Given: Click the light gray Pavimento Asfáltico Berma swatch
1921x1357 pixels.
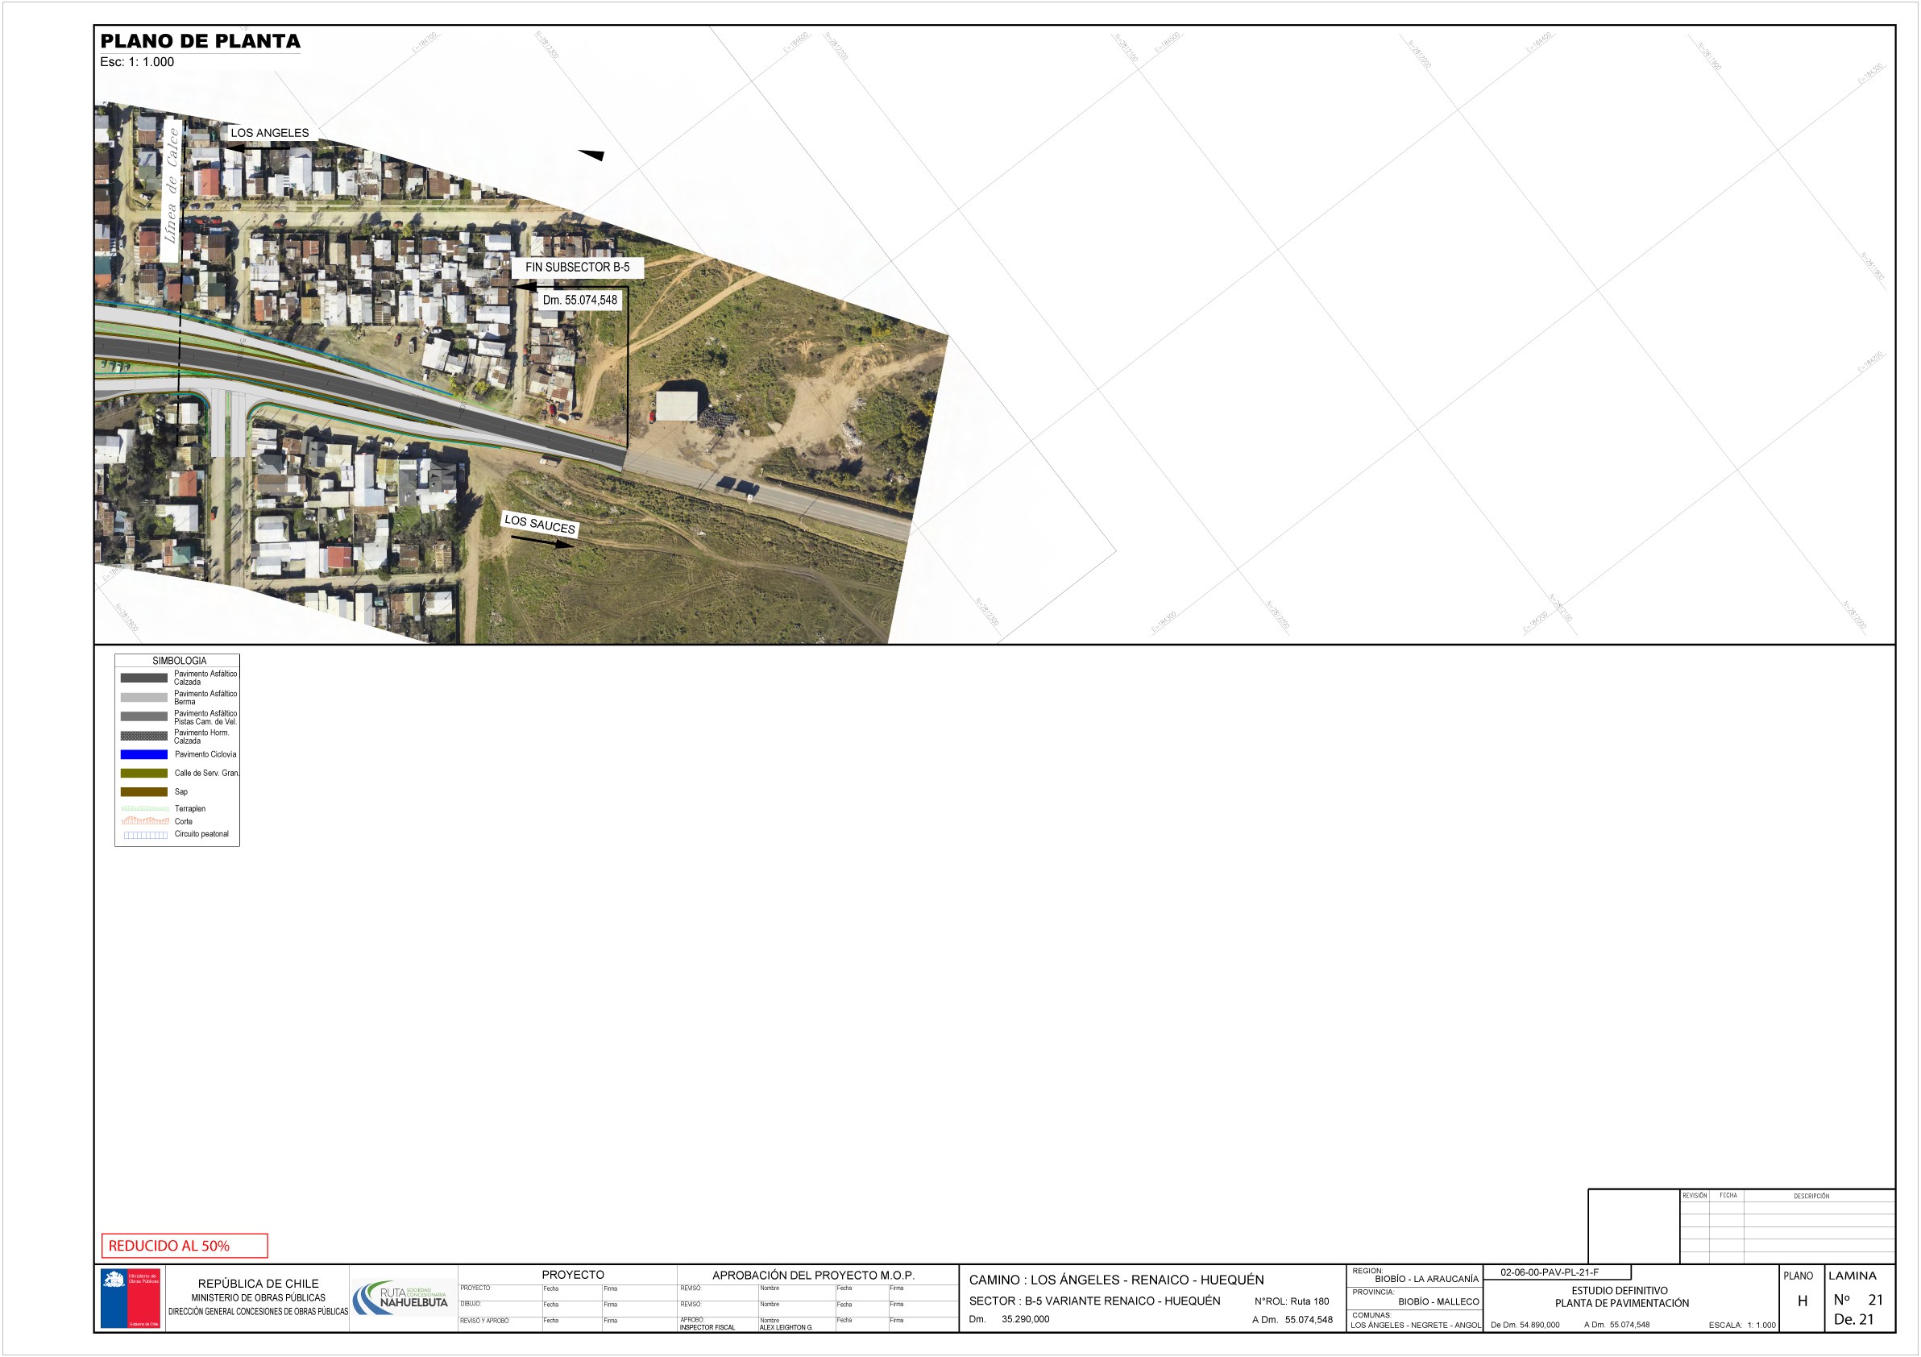Looking at the screenshot, I should [x=144, y=697].
